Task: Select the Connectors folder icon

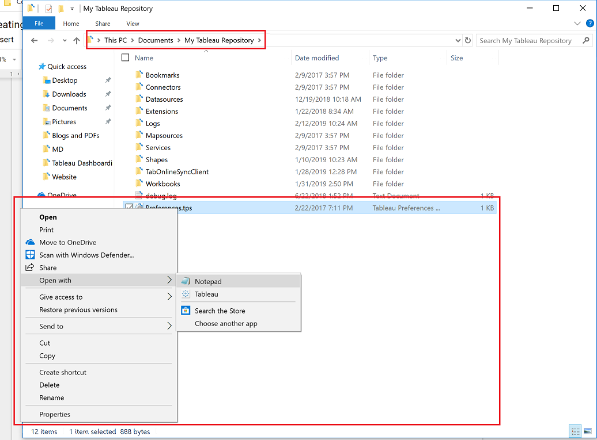Action: click(139, 87)
